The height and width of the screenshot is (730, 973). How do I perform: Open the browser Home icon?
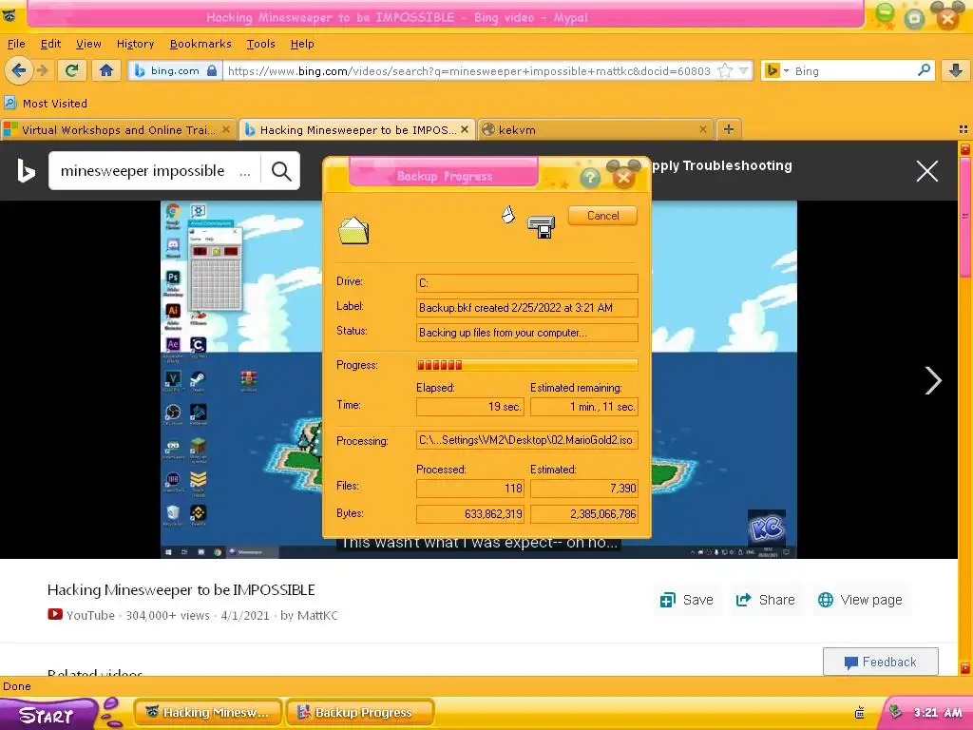point(106,70)
